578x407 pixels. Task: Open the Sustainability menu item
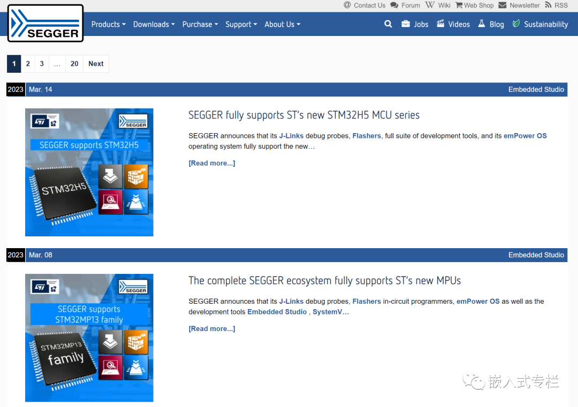coord(546,24)
